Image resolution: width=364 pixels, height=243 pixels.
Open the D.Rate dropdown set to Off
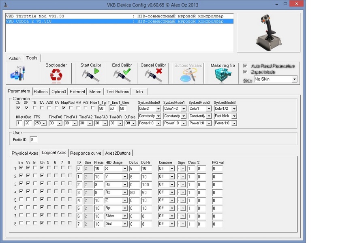pos(130,123)
